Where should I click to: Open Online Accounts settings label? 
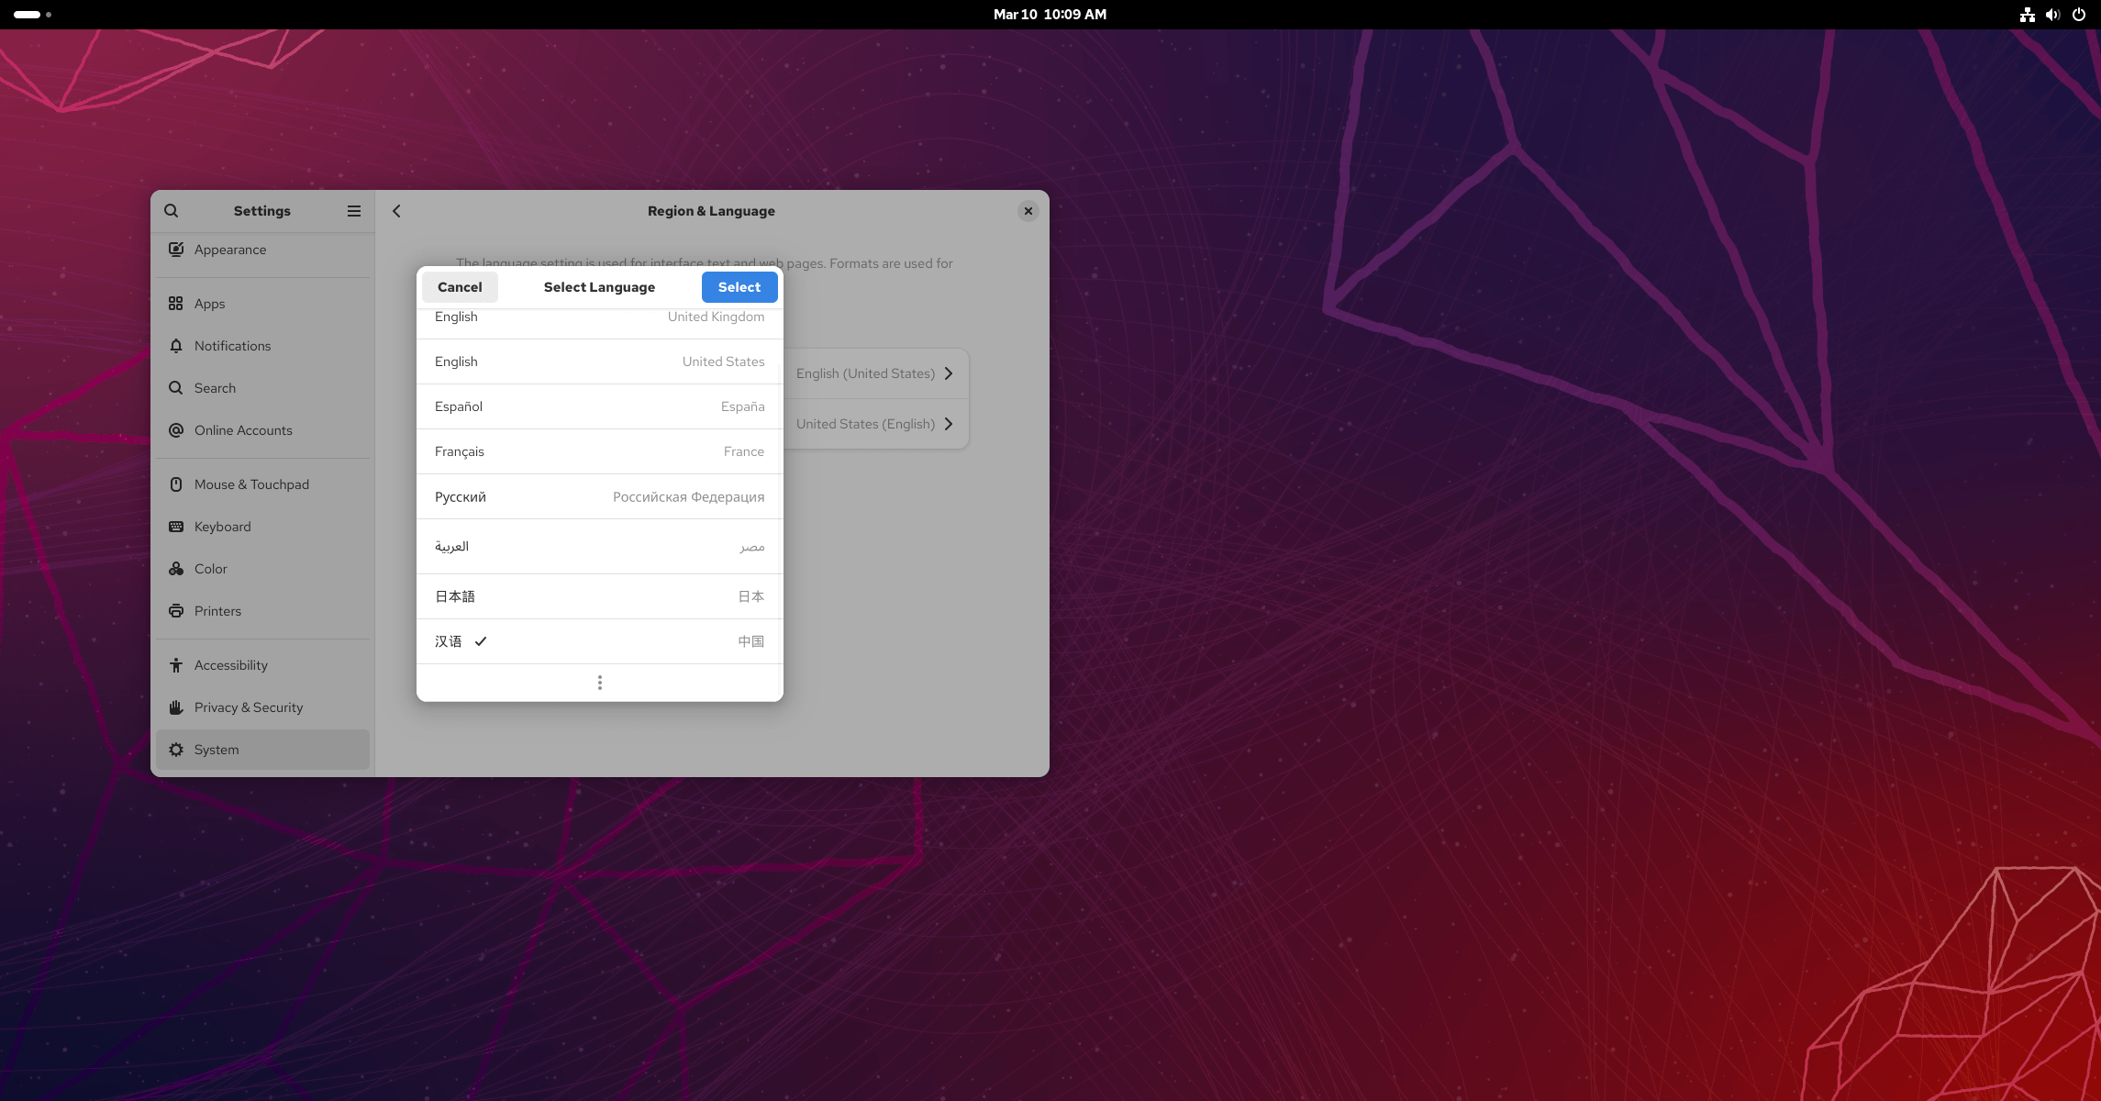[x=243, y=430]
